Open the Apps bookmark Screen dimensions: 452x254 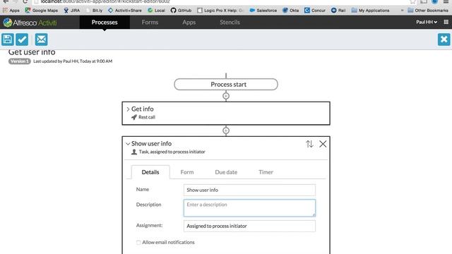pyautogui.click(x=11, y=11)
